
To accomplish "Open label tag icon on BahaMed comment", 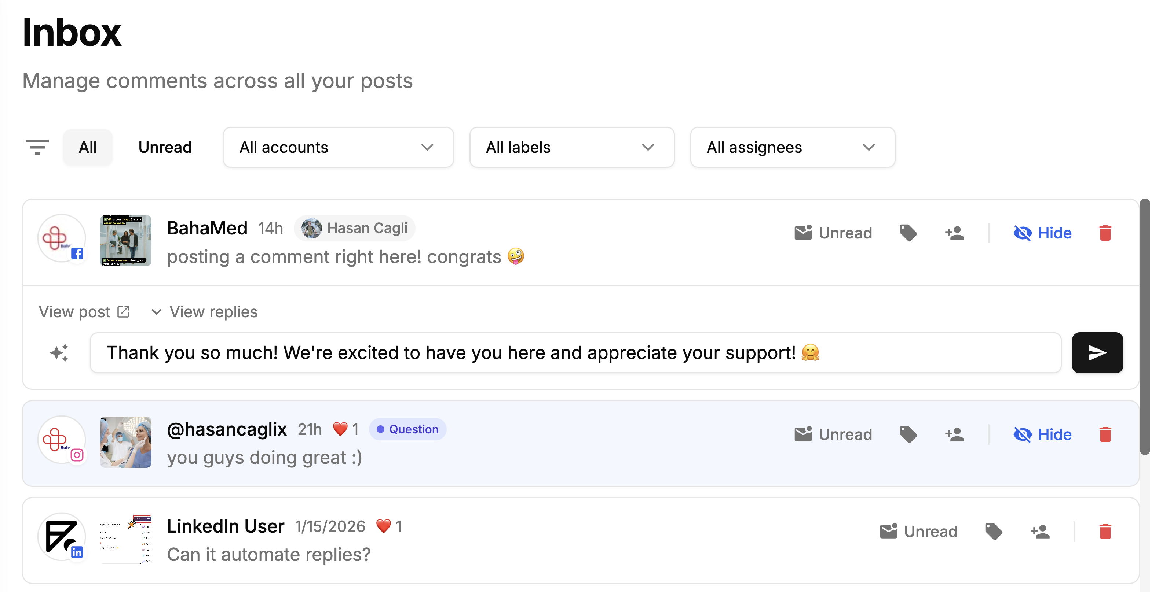I will [x=908, y=233].
